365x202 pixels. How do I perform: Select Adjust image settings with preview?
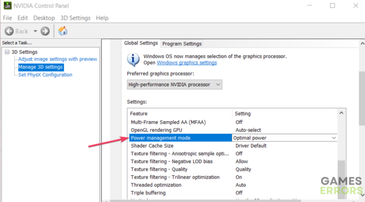[58, 59]
